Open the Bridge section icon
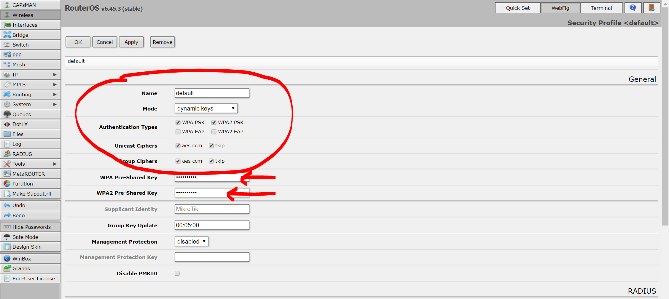Viewport: 669px width, 299px height. 7,35
